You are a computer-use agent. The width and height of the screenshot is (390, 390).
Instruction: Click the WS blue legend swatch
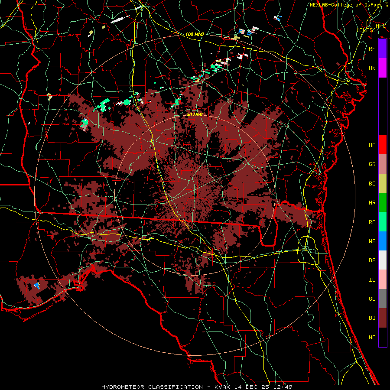pyautogui.click(x=383, y=241)
